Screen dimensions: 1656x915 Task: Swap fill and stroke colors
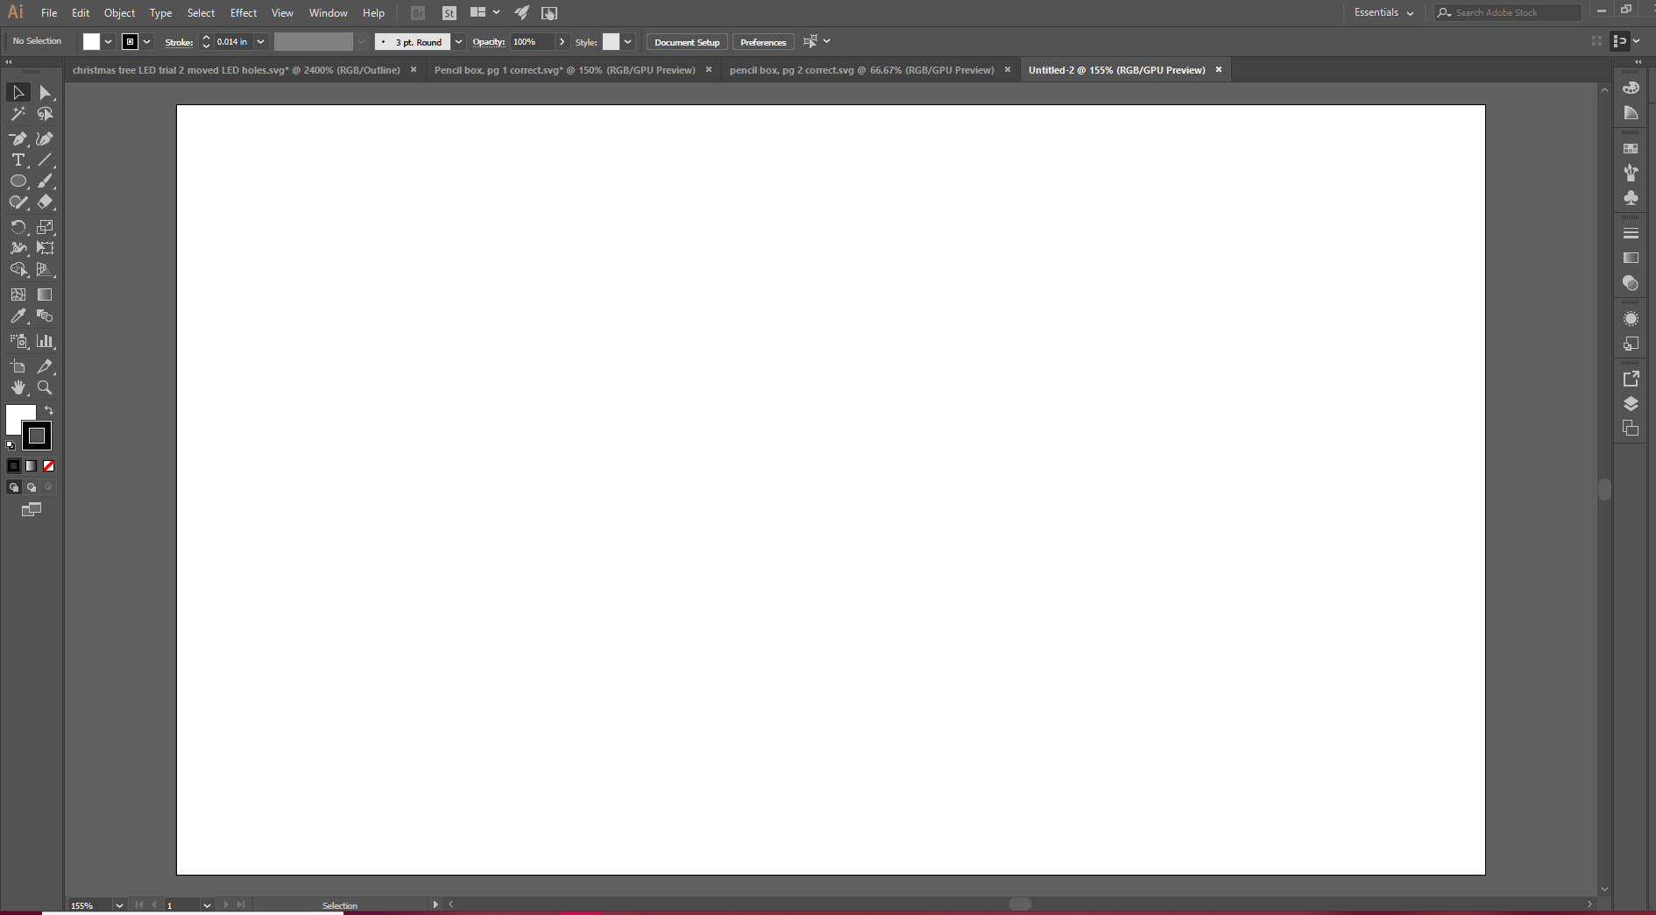[x=49, y=410]
